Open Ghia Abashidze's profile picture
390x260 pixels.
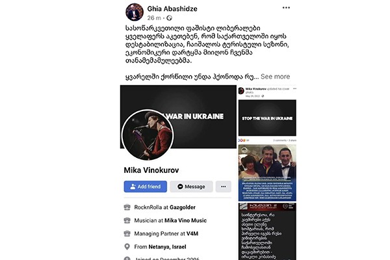(135, 12)
